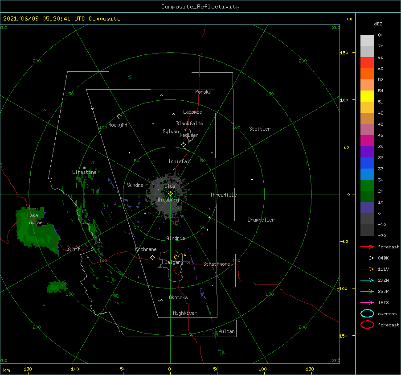Click the Innisfail label

[180, 161]
